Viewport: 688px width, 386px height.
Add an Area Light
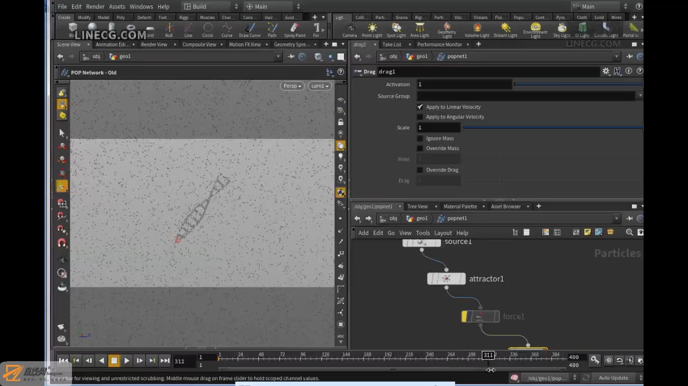420,30
